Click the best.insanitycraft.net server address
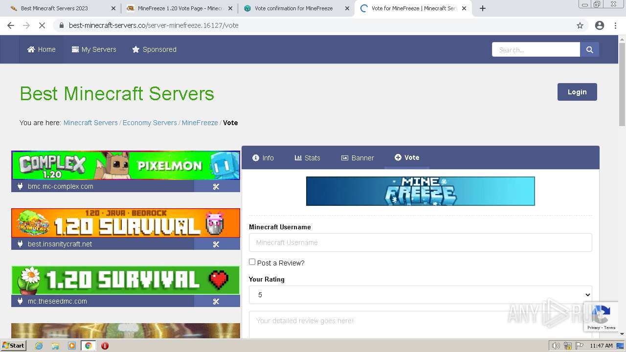This screenshot has width=626, height=352. (60, 244)
